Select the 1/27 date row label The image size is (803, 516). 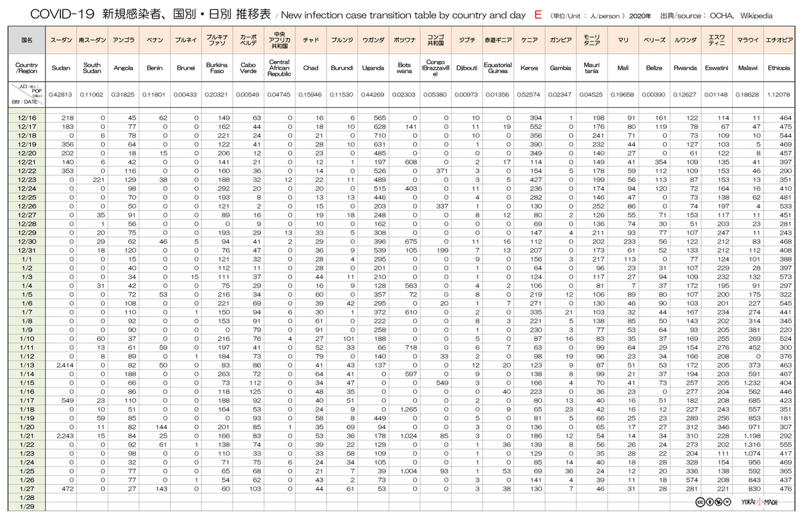pyautogui.click(x=26, y=489)
